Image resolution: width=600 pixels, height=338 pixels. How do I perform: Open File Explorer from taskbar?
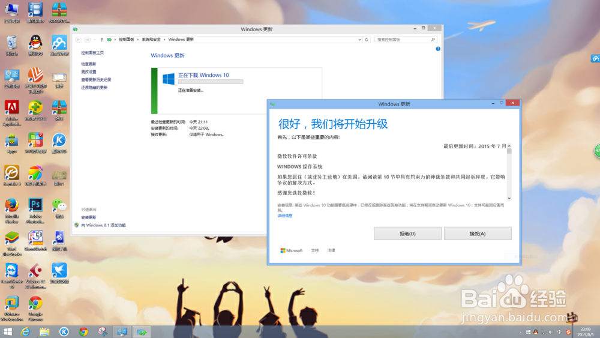coord(45,331)
